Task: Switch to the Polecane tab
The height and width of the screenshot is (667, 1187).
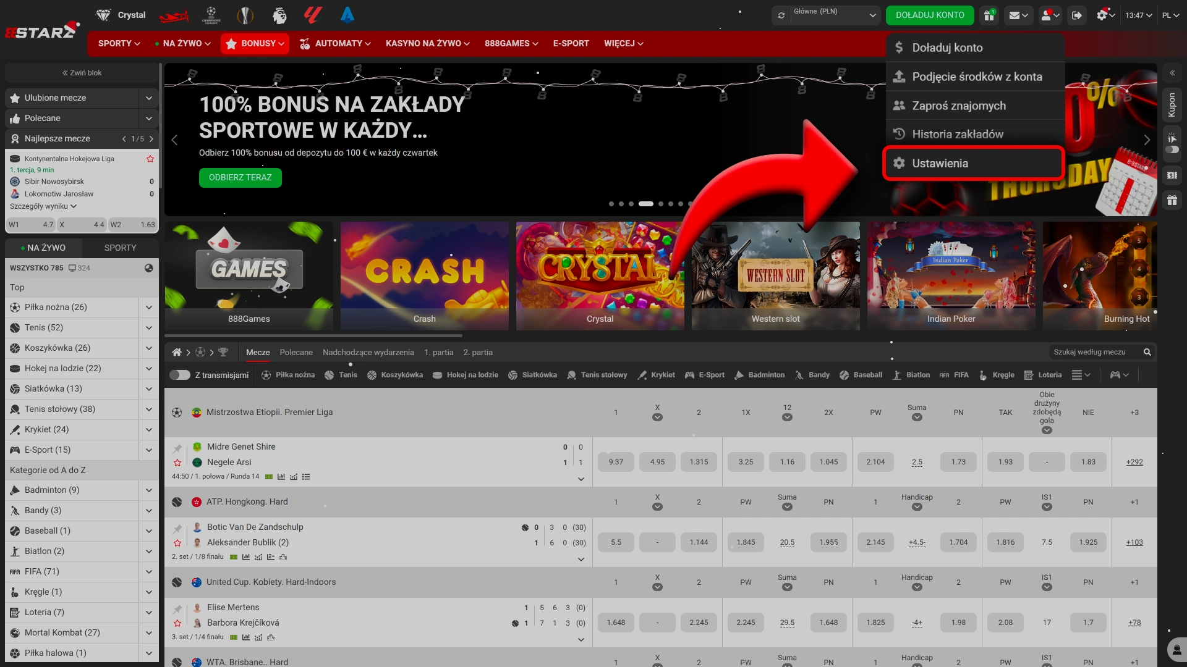Action: (x=296, y=352)
